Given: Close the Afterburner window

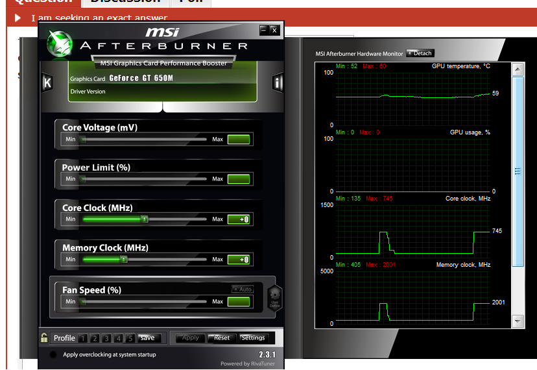Looking at the screenshot, I should click(x=274, y=30).
